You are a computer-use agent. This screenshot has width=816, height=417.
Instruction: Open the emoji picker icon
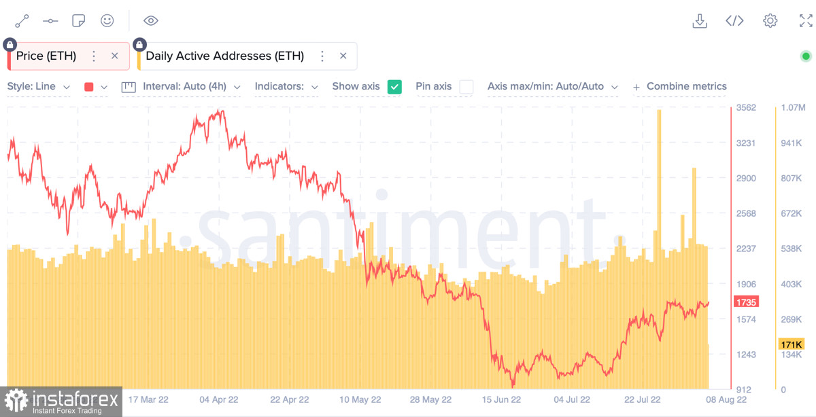[x=107, y=21]
